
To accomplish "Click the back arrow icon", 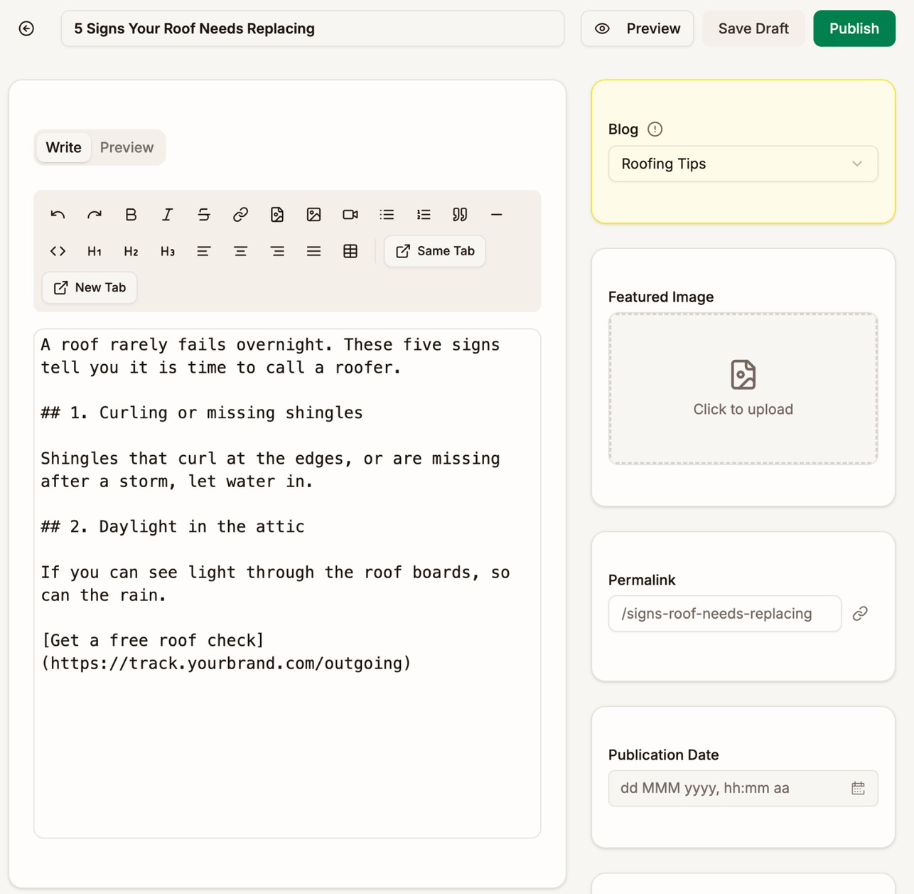I will [x=26, y=28].
